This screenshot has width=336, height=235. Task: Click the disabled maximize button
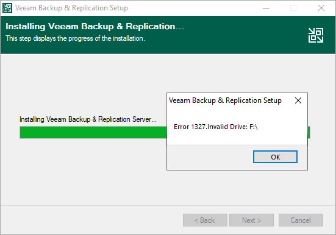coord(293,8)
